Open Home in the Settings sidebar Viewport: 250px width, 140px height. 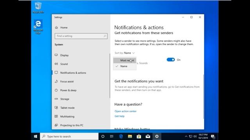click(x=61, y=28)
